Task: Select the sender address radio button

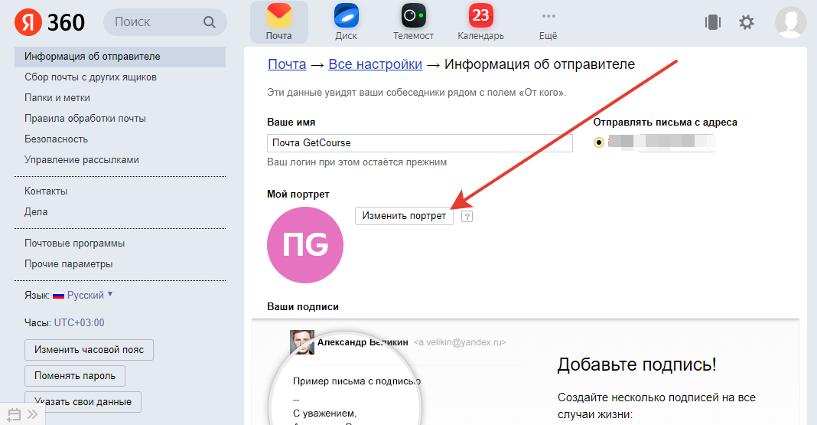Action: click(599, 142)
